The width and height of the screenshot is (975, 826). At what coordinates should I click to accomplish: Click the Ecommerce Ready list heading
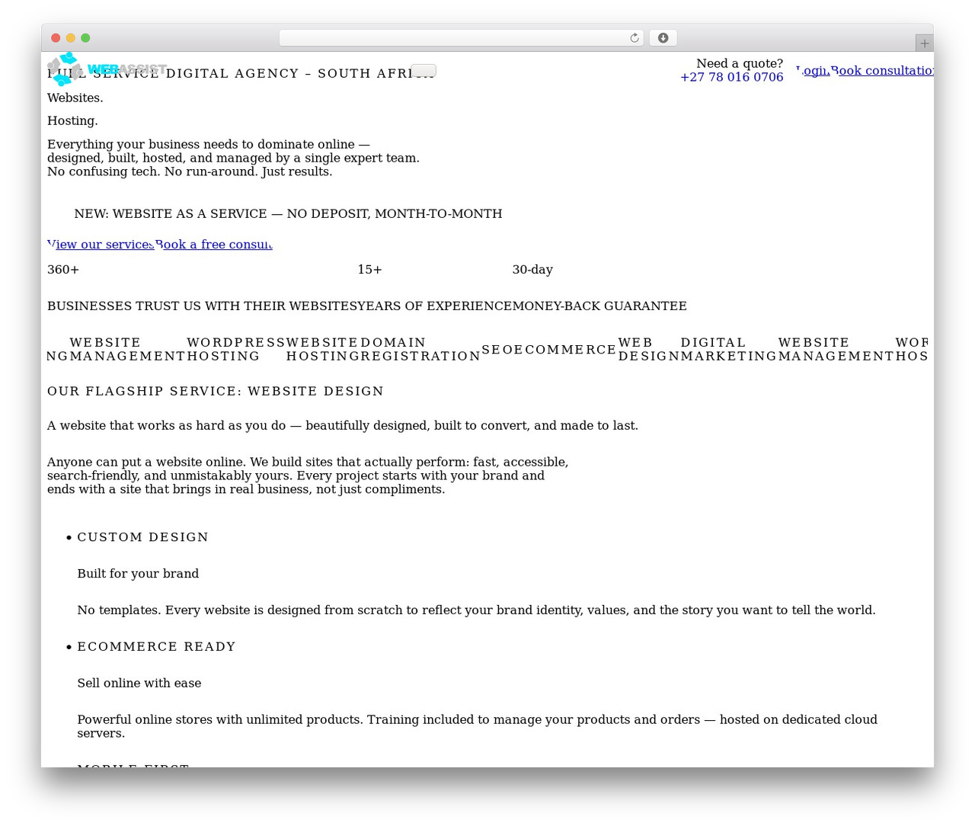156,647
